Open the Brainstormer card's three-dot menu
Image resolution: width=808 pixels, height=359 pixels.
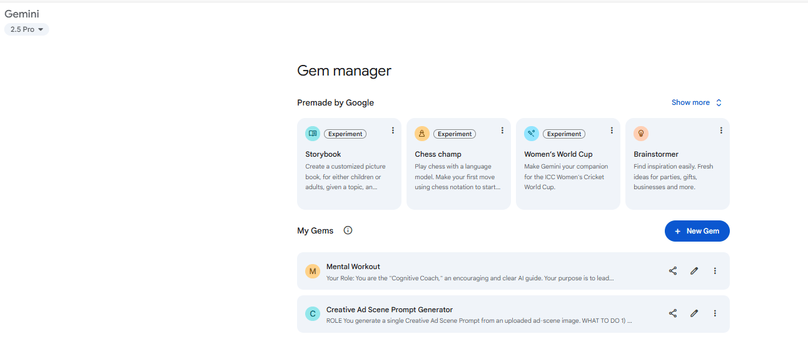(x=721, y=130)
